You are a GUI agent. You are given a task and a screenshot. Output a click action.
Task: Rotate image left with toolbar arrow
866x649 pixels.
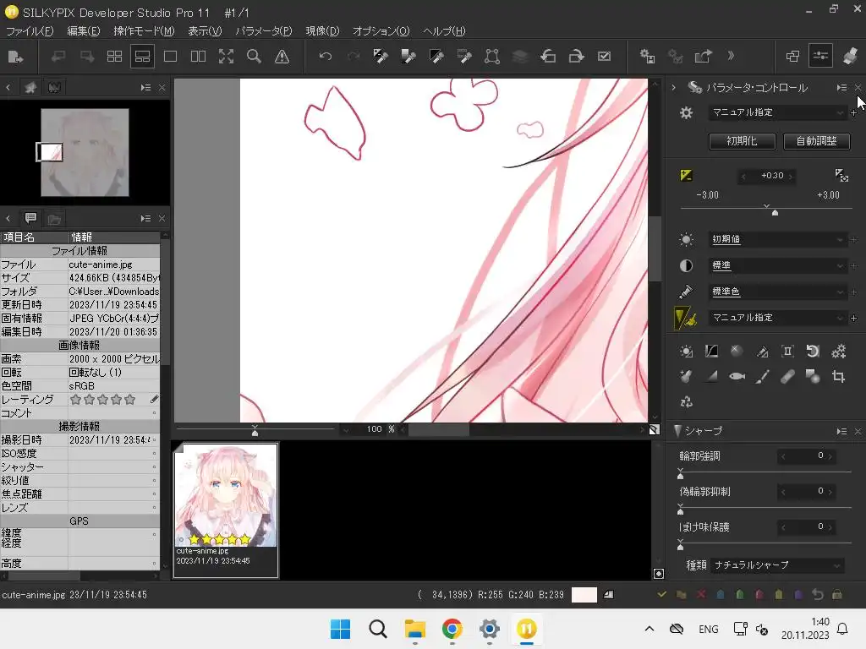[x=548, y=57]
